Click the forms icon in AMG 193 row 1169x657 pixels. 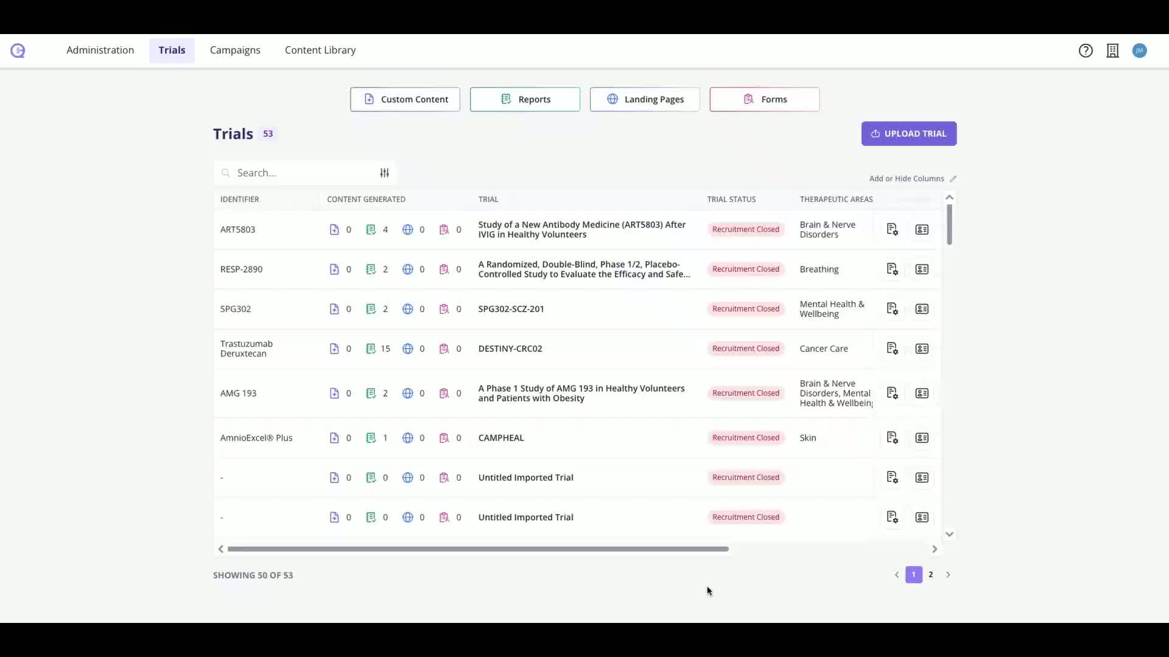(x=444, y=393)
